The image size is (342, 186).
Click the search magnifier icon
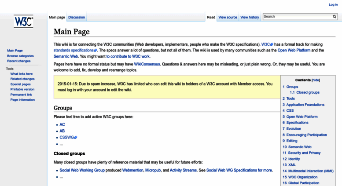pos(335,17)
